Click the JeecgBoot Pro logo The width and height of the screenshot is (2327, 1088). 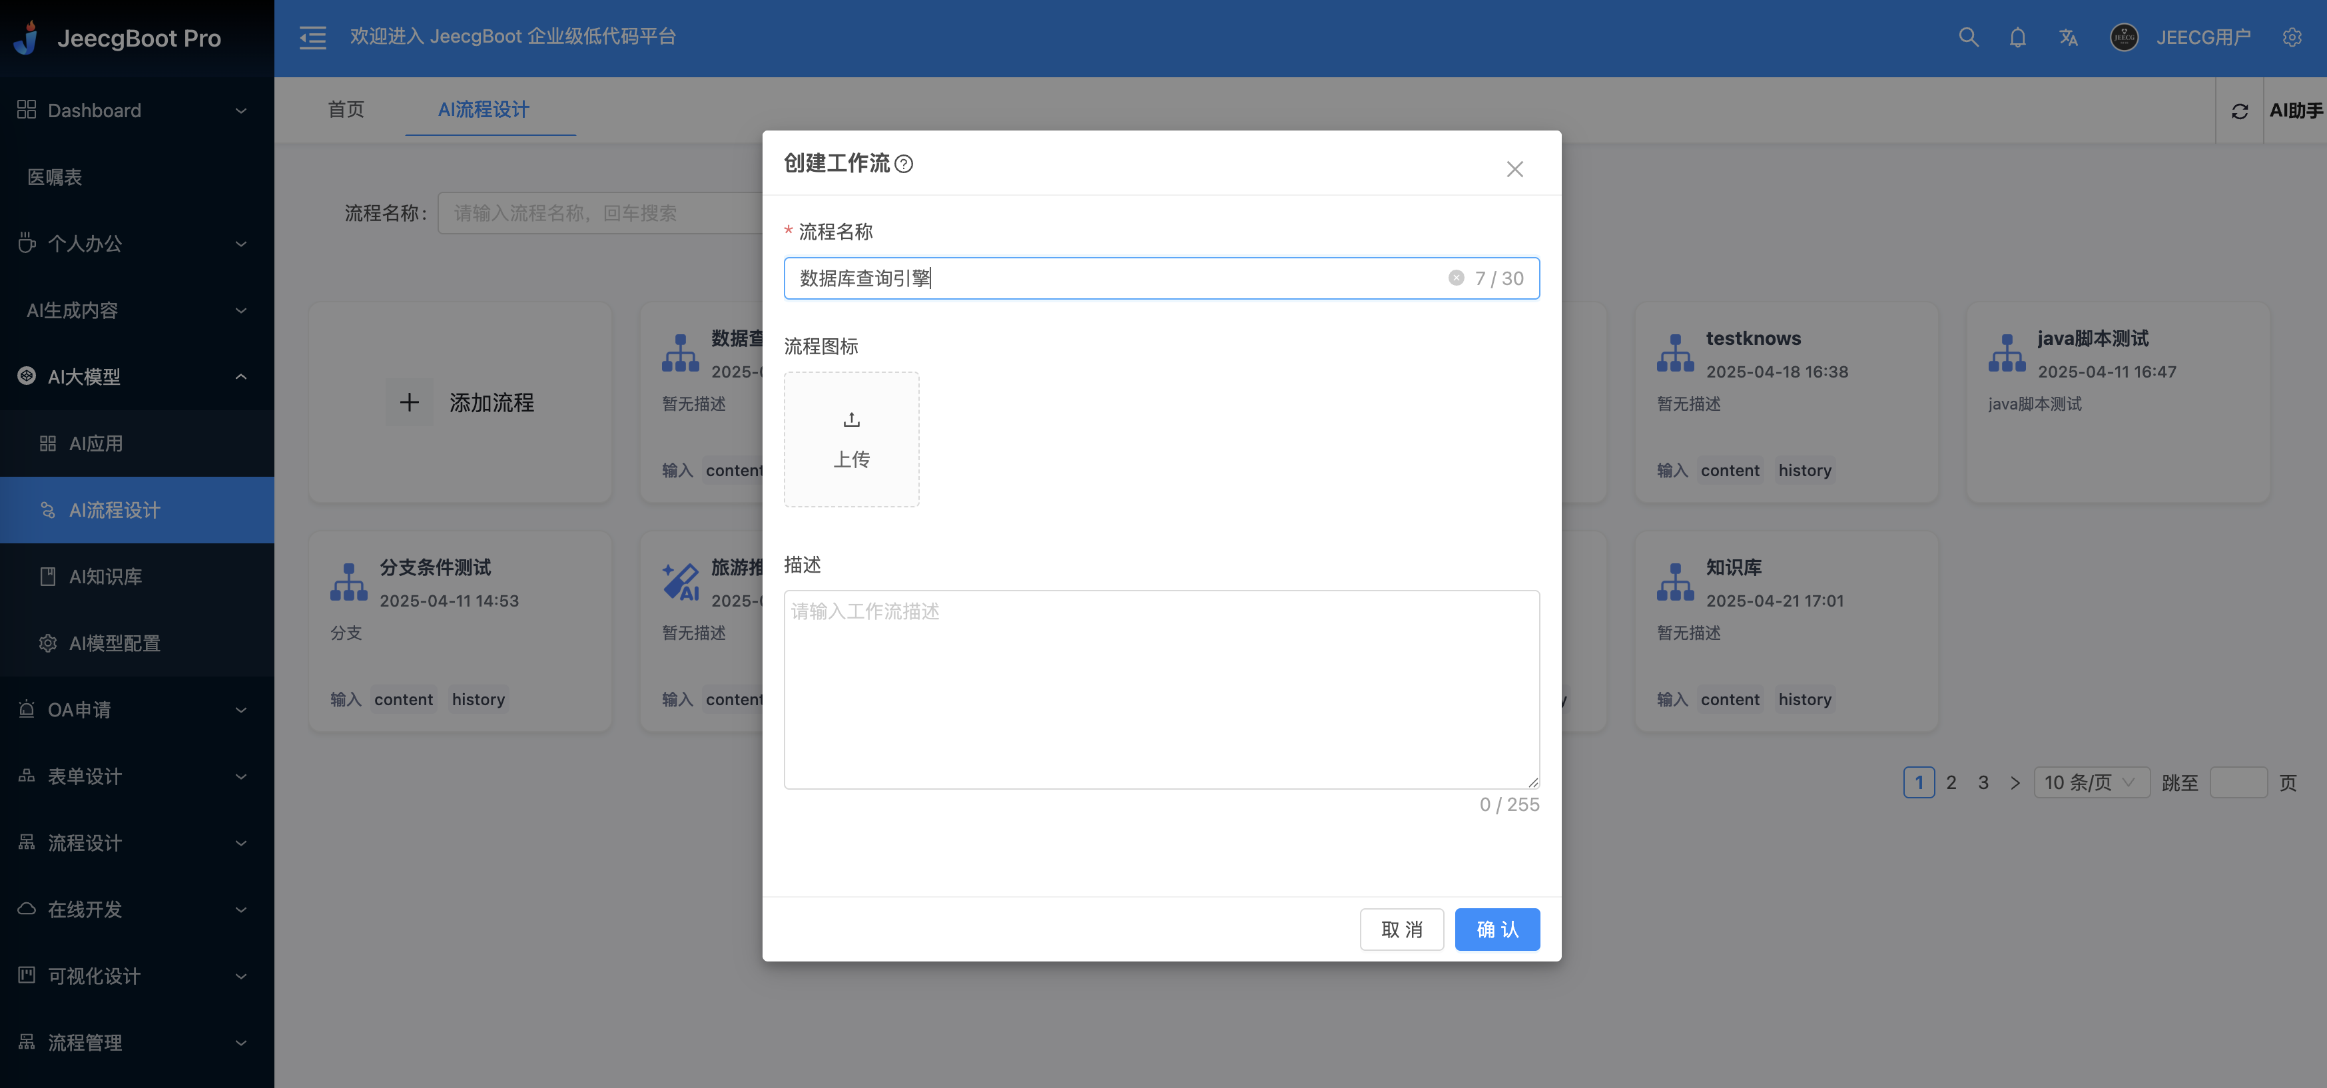pos(117,38)
